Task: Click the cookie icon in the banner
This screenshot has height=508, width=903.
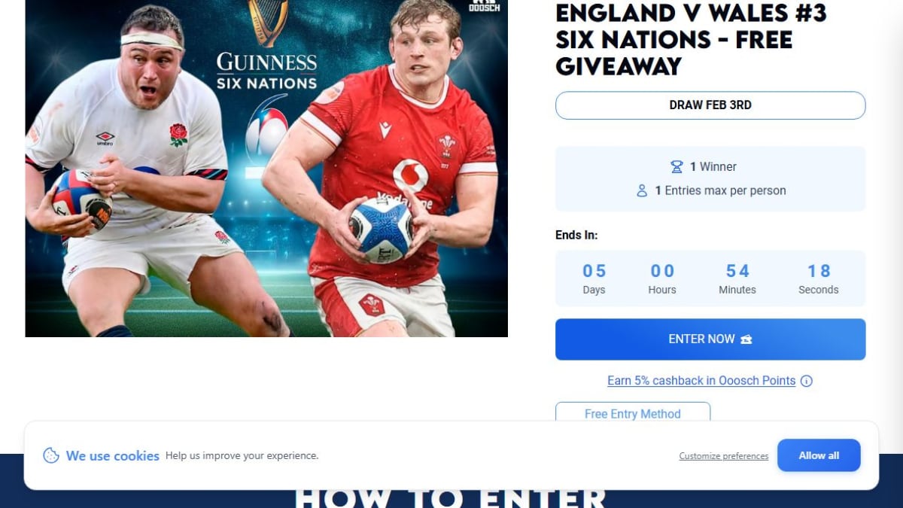Action: coord(51,455)
